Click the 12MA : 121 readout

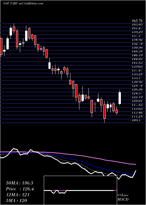click(18, 195)
